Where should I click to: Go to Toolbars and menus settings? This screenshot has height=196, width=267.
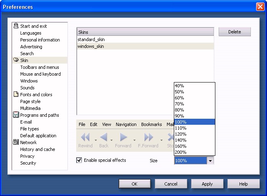coord(40,67)
